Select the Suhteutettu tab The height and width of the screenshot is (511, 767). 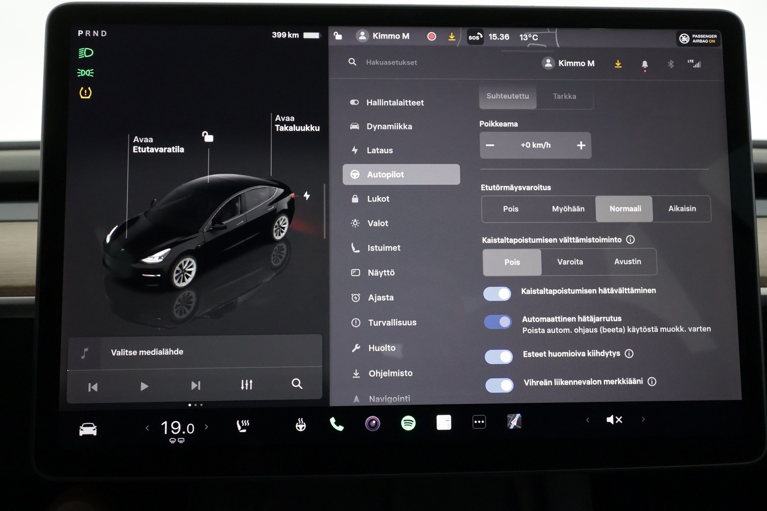tap(508, 96)
